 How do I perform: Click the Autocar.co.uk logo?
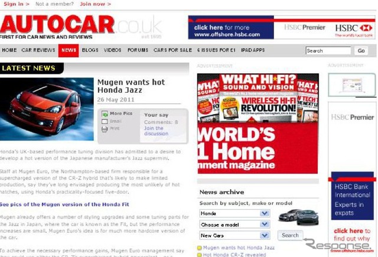(81, 27)
